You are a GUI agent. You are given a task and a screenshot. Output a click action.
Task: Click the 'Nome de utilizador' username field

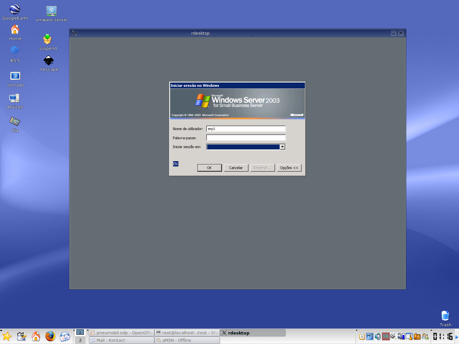click(x=246, y=129)
